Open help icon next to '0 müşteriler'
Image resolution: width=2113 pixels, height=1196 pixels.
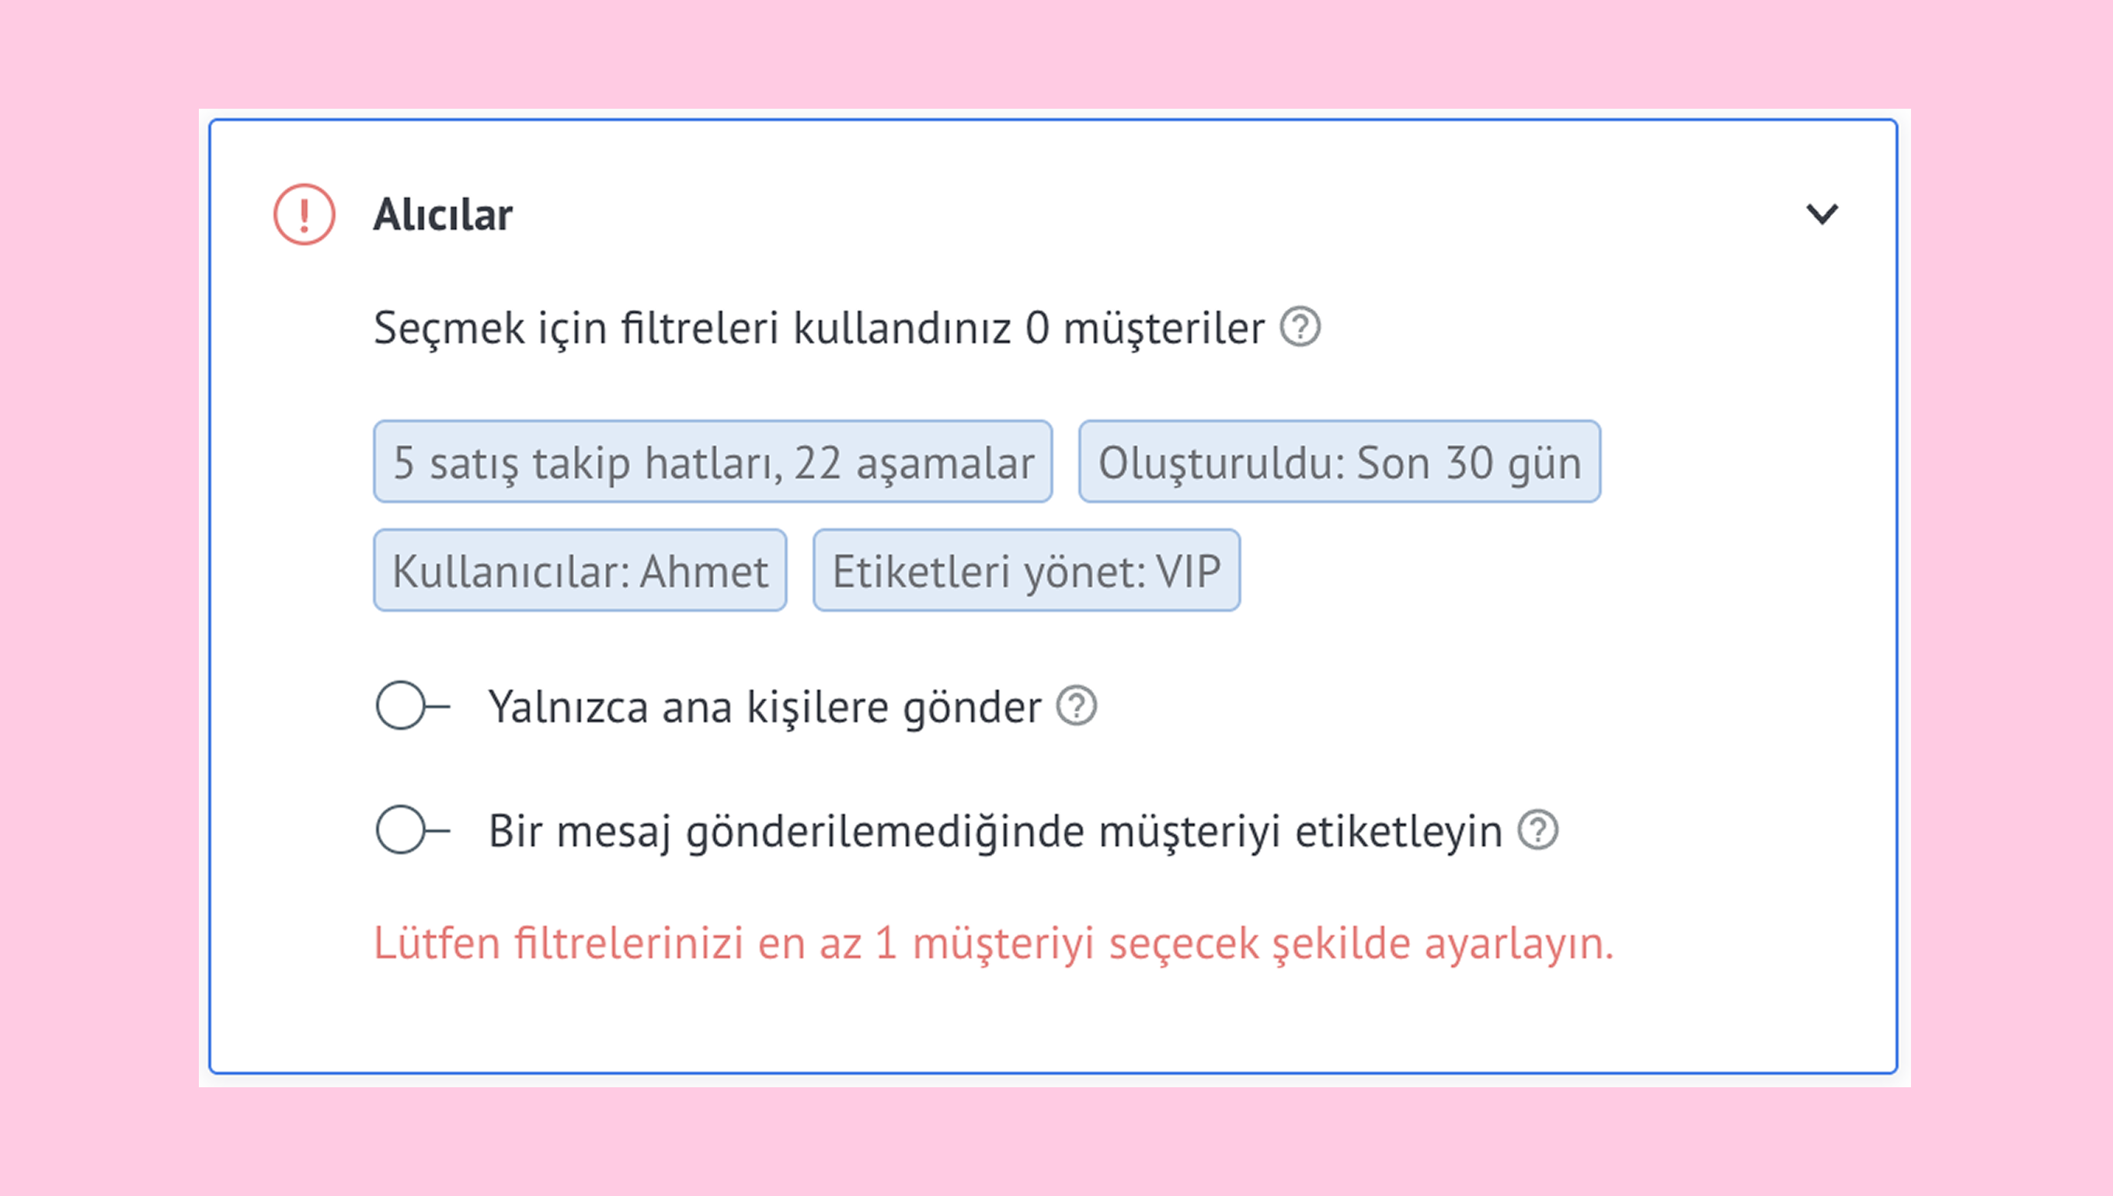coord(1300,327)
